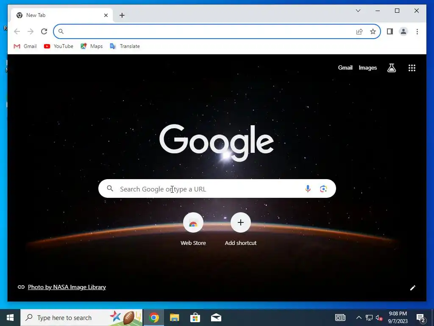The height and width of the screenshot is (326, 434).
Task: Bookmark this tab with the star icon
Action: [373, 31]
